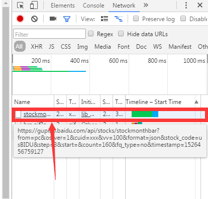Open the DevTools three-dot menu
Image resolution: width=208 pixels, height=199 pixels.
[x=186, y=6]
